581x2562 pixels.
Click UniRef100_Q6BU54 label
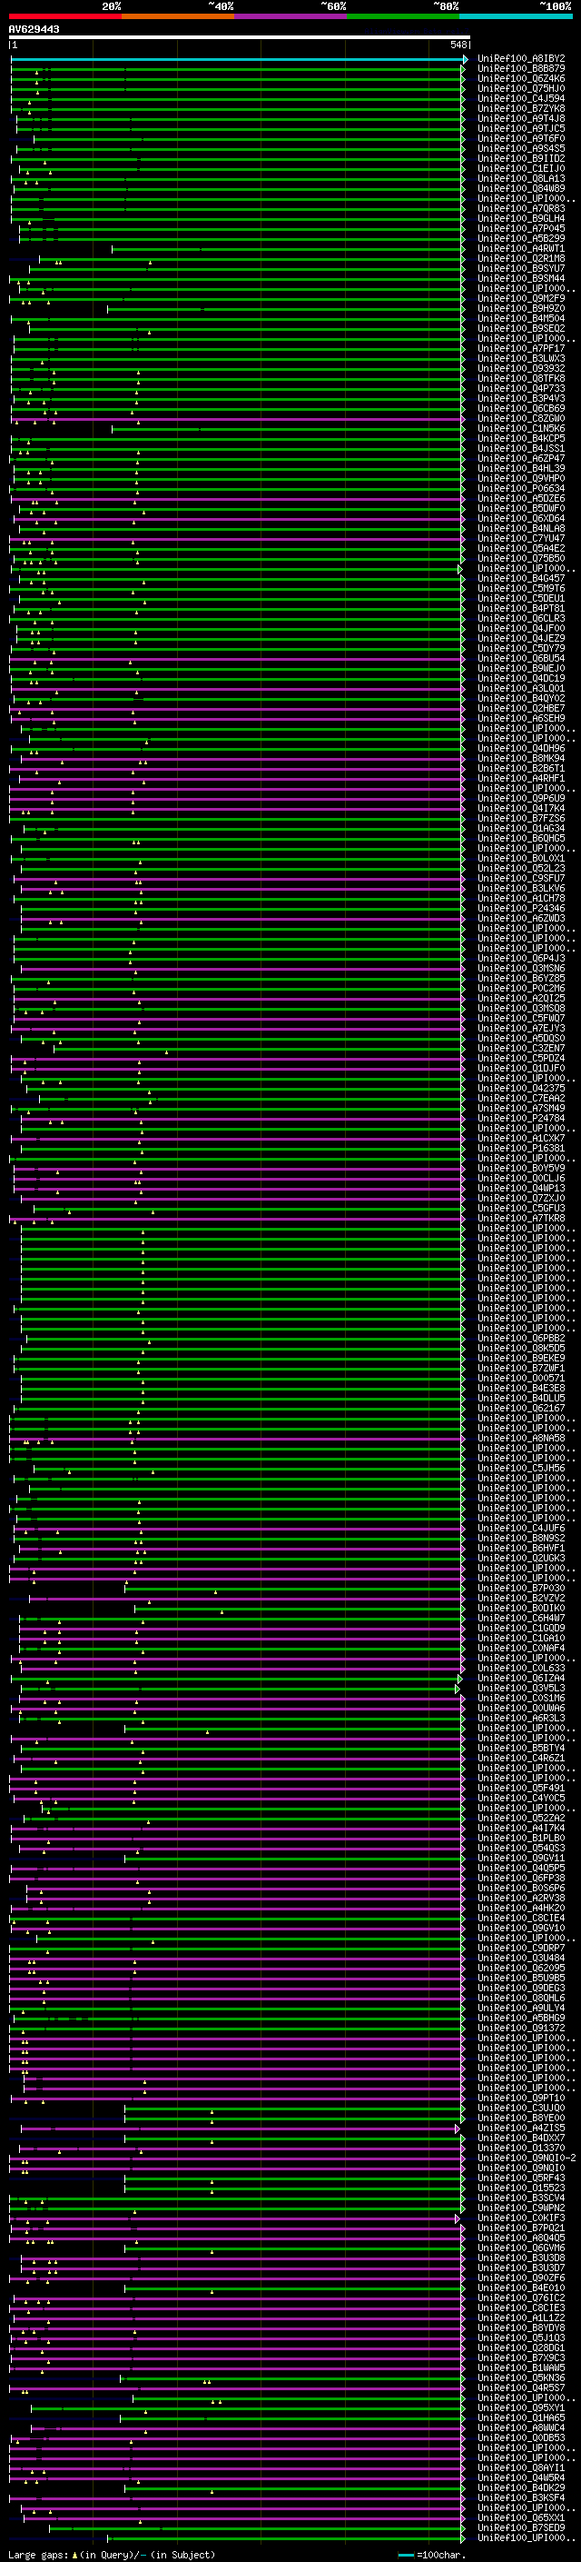pos(521,658)
